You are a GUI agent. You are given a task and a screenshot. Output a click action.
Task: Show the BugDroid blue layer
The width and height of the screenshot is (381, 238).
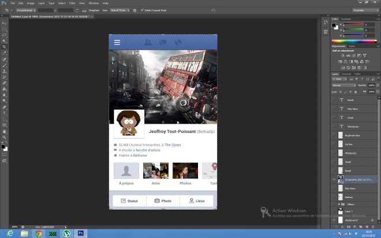click(x=334, y=135)
